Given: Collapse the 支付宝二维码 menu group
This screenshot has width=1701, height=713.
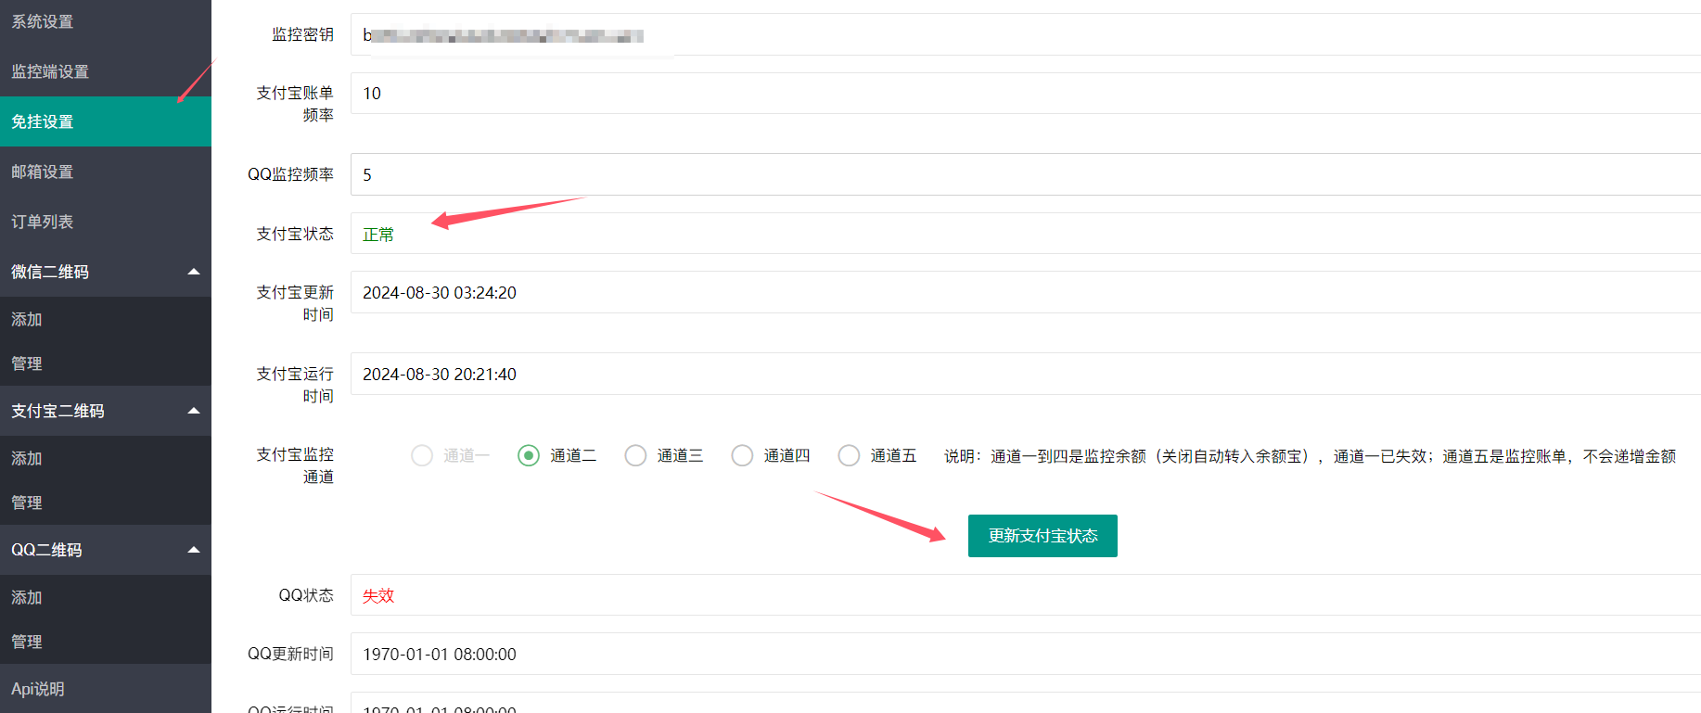Looking at the screenshot, I should (x=106, y=411).
